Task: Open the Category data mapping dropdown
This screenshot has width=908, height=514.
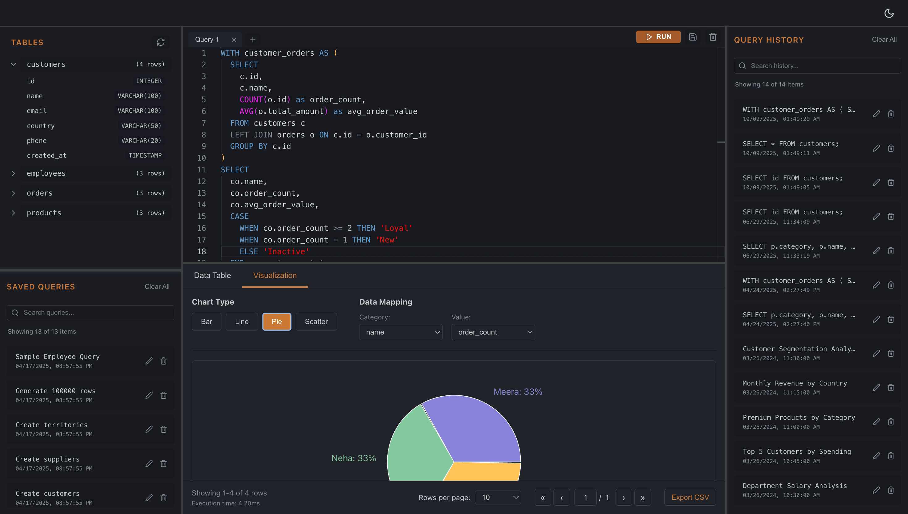Action: coord(401,332)
